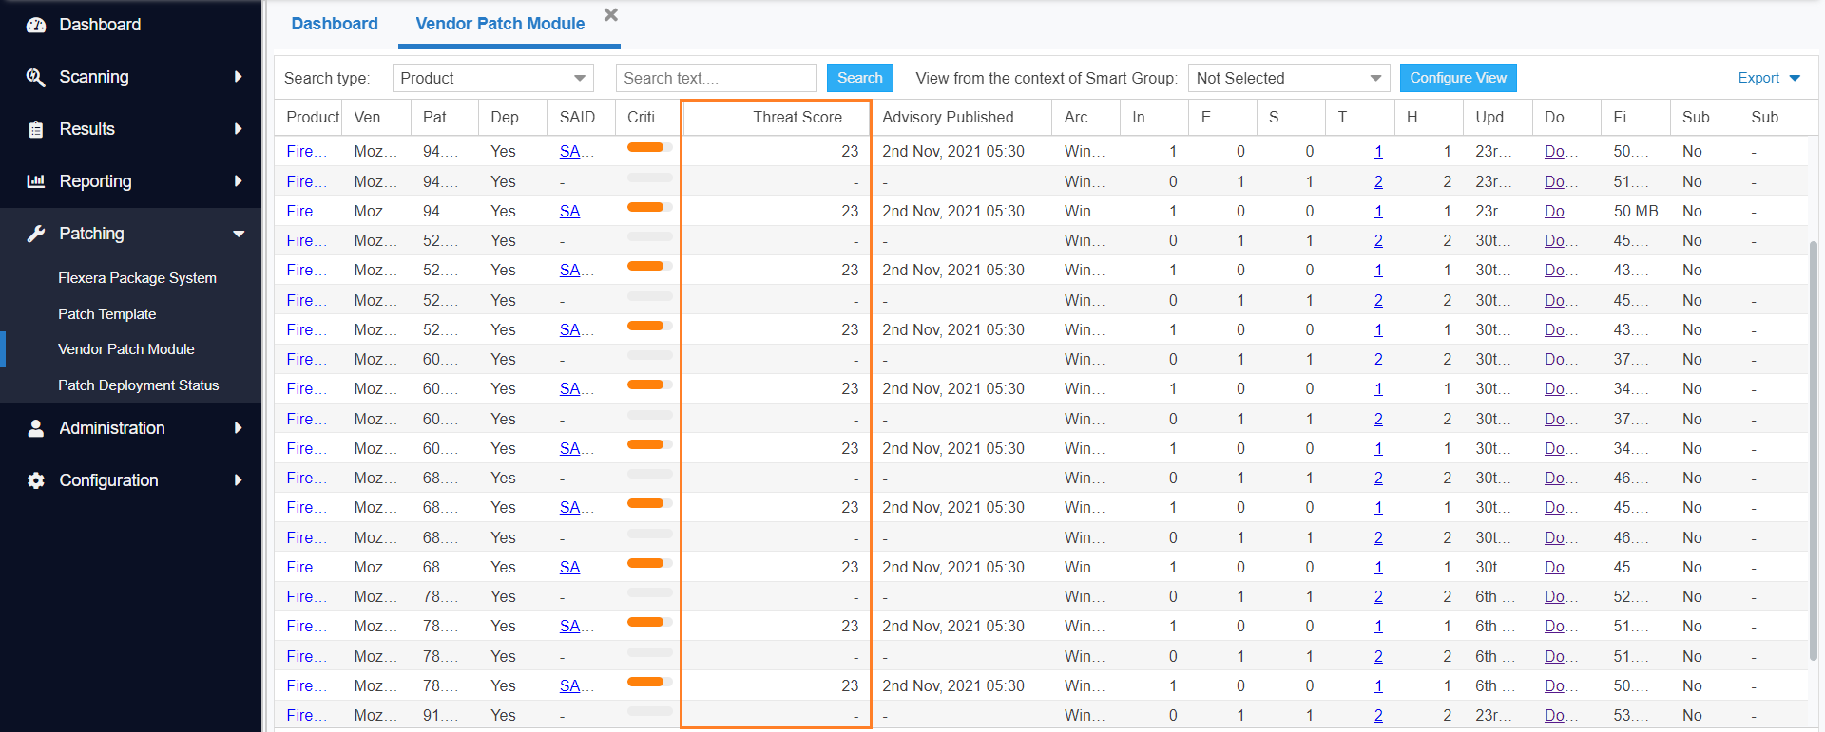
Task: Click the Configuration gear icon
Action: tap(36, 480)
